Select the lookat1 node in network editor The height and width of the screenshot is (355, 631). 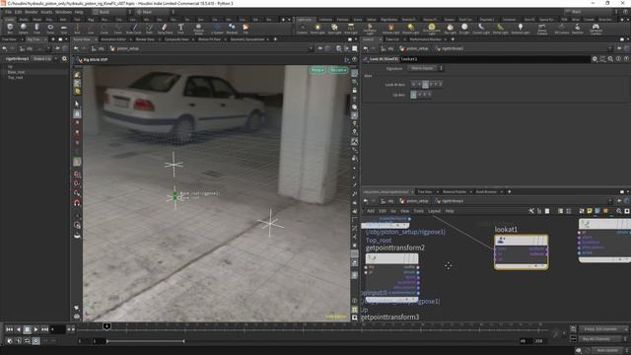click(521, 252)
